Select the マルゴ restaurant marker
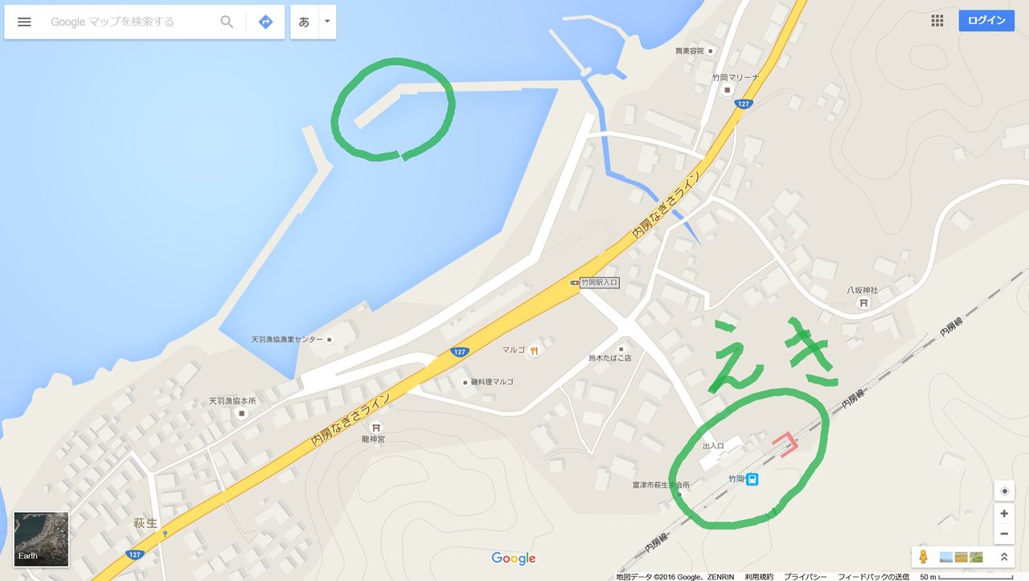 point(534,350)
